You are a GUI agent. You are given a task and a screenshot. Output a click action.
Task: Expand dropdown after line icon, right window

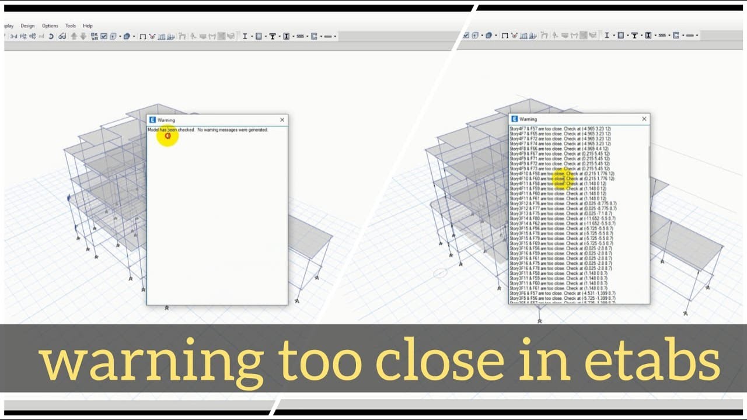pyautogui.click(x=697, y=36)
